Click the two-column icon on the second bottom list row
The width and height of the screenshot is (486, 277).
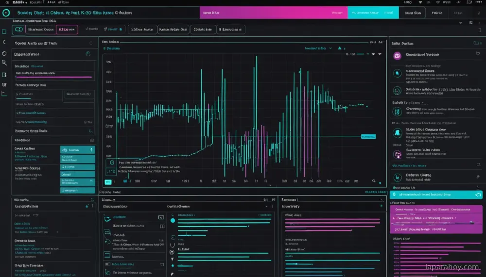click(162, 227)
